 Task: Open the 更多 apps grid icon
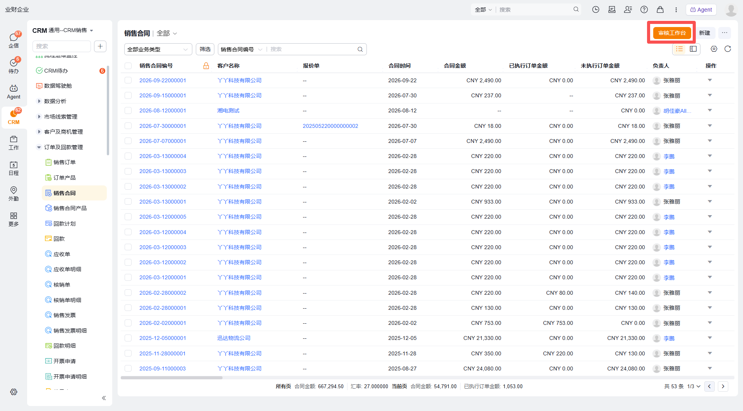tap(14, 219)
